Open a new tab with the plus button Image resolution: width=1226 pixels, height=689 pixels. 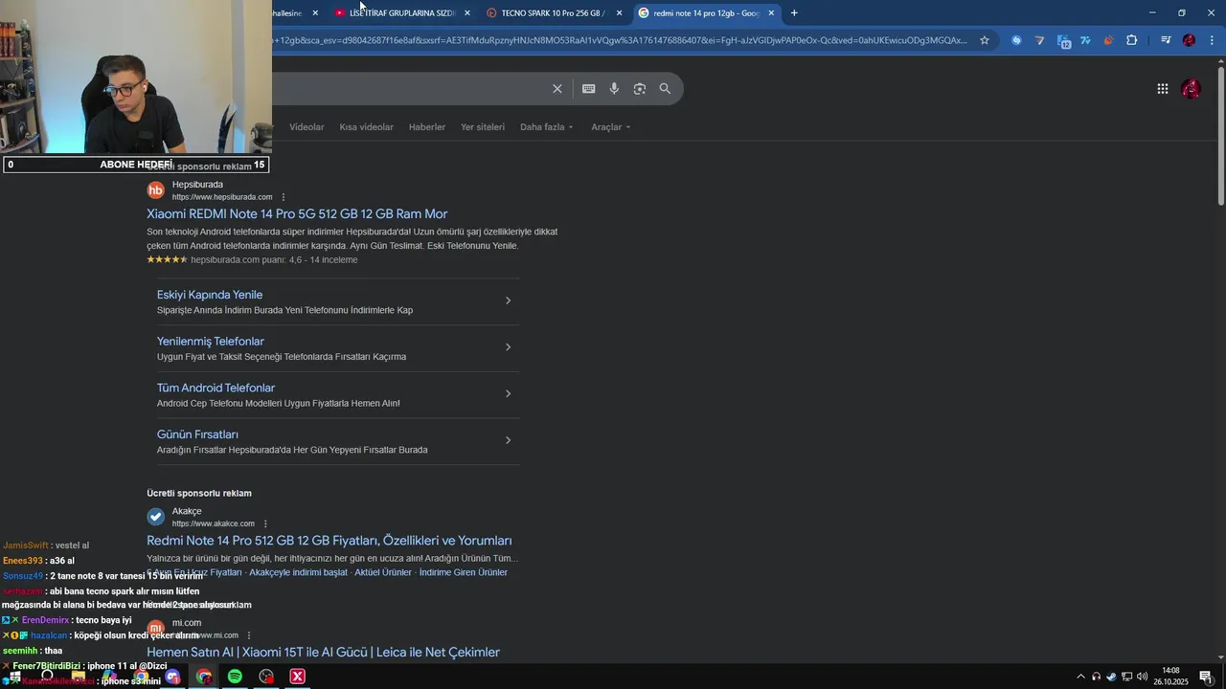pos(793,12)
